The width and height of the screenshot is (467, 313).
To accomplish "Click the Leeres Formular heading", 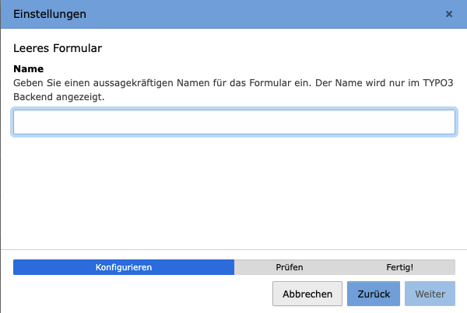I will [x=58, y=48].
